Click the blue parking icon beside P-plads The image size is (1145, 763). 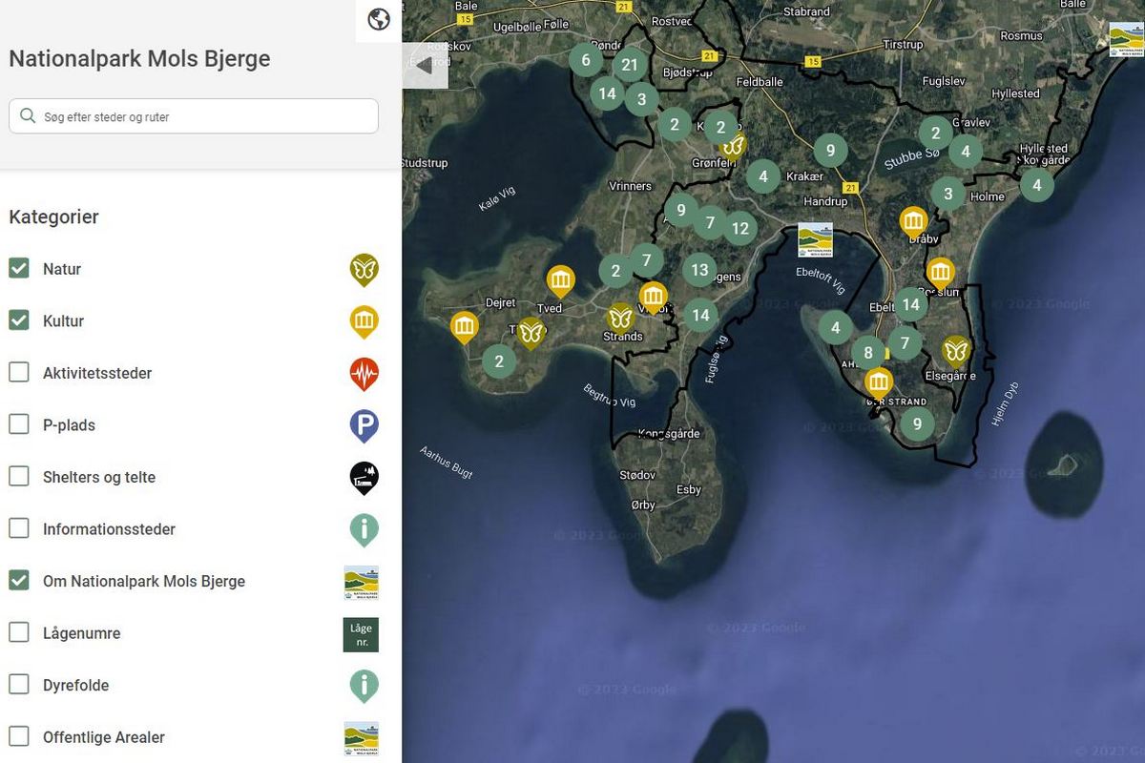pyautogui.click(x=364, y=426)
